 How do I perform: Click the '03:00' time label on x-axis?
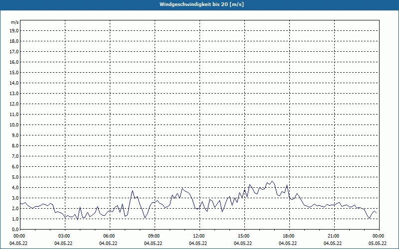[x=65, y=236]
